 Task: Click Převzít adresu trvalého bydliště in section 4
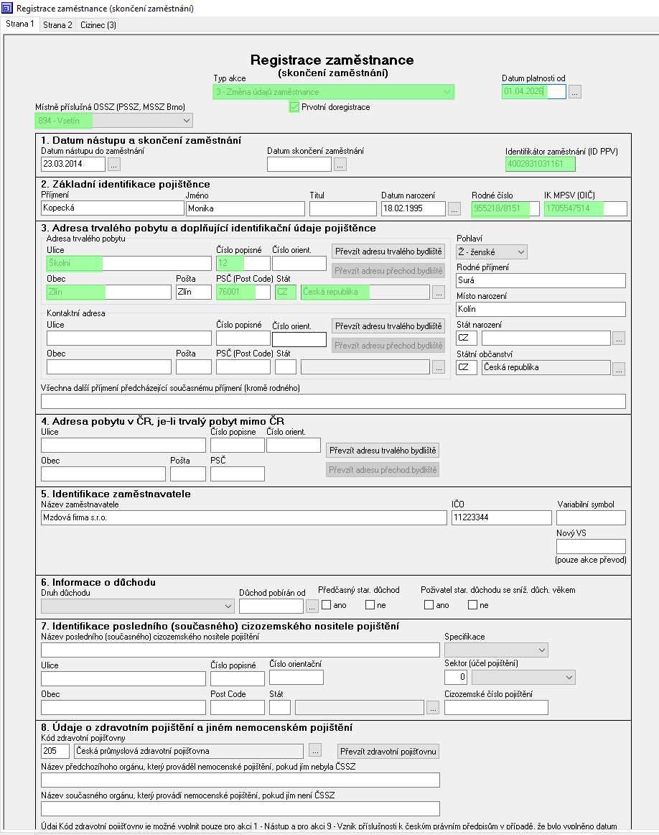pyautogui.click(x=383, y=451)
